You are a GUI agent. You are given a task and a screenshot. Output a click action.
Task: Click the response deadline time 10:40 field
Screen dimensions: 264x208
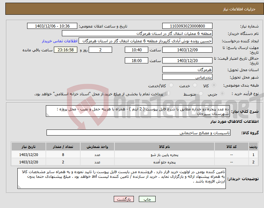(137, 50)
